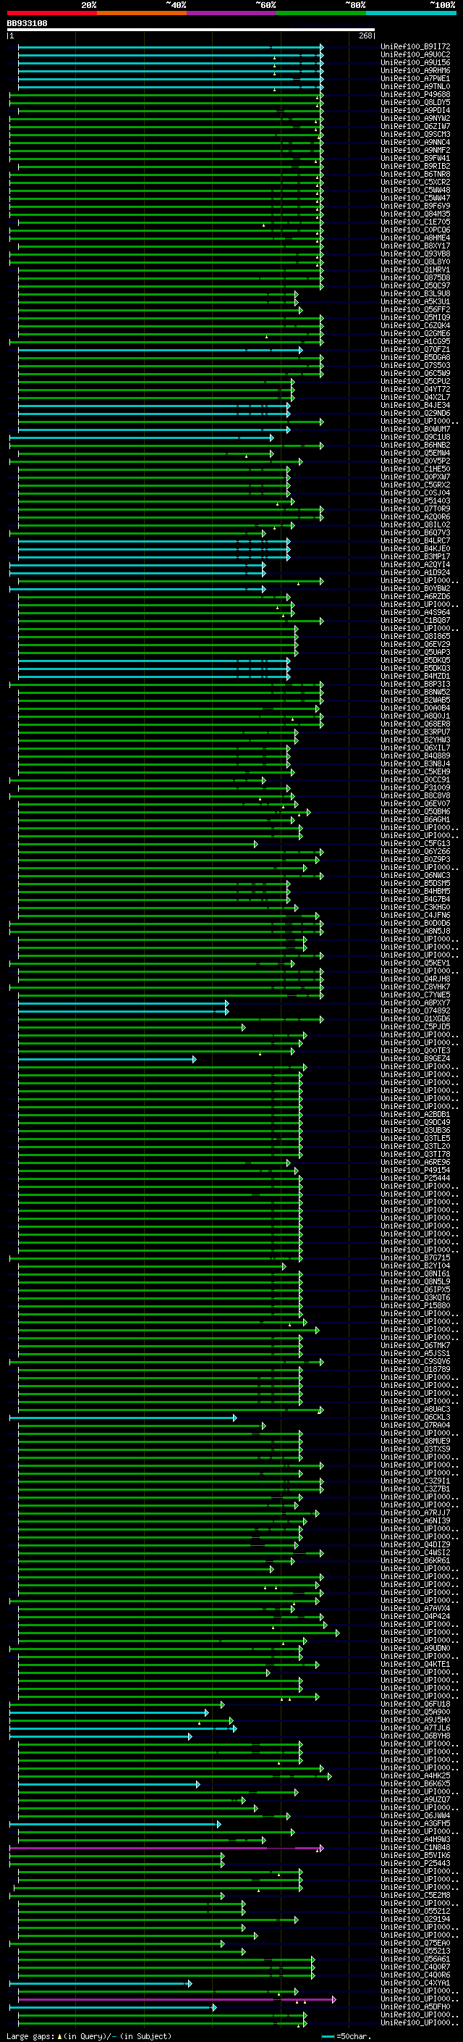The width and height of the screenshot is (463, 2042).
Task: Click label UniRef100_B8NW52
Action: pos(415,692)
